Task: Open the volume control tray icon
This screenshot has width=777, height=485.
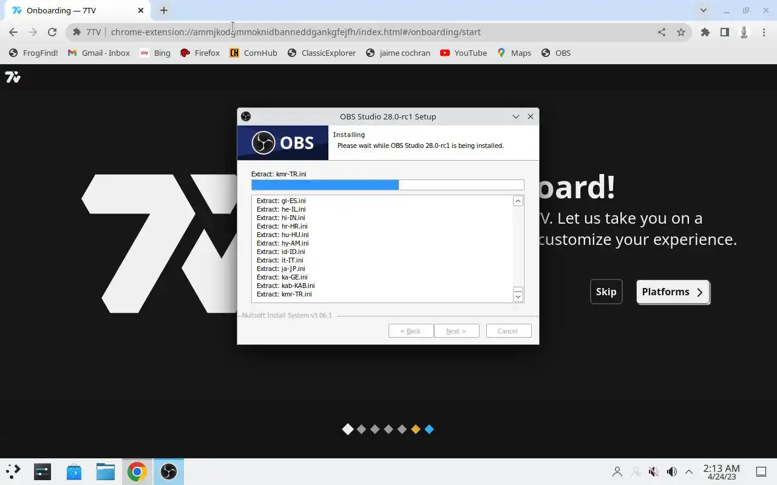Action: click(672, 472)
